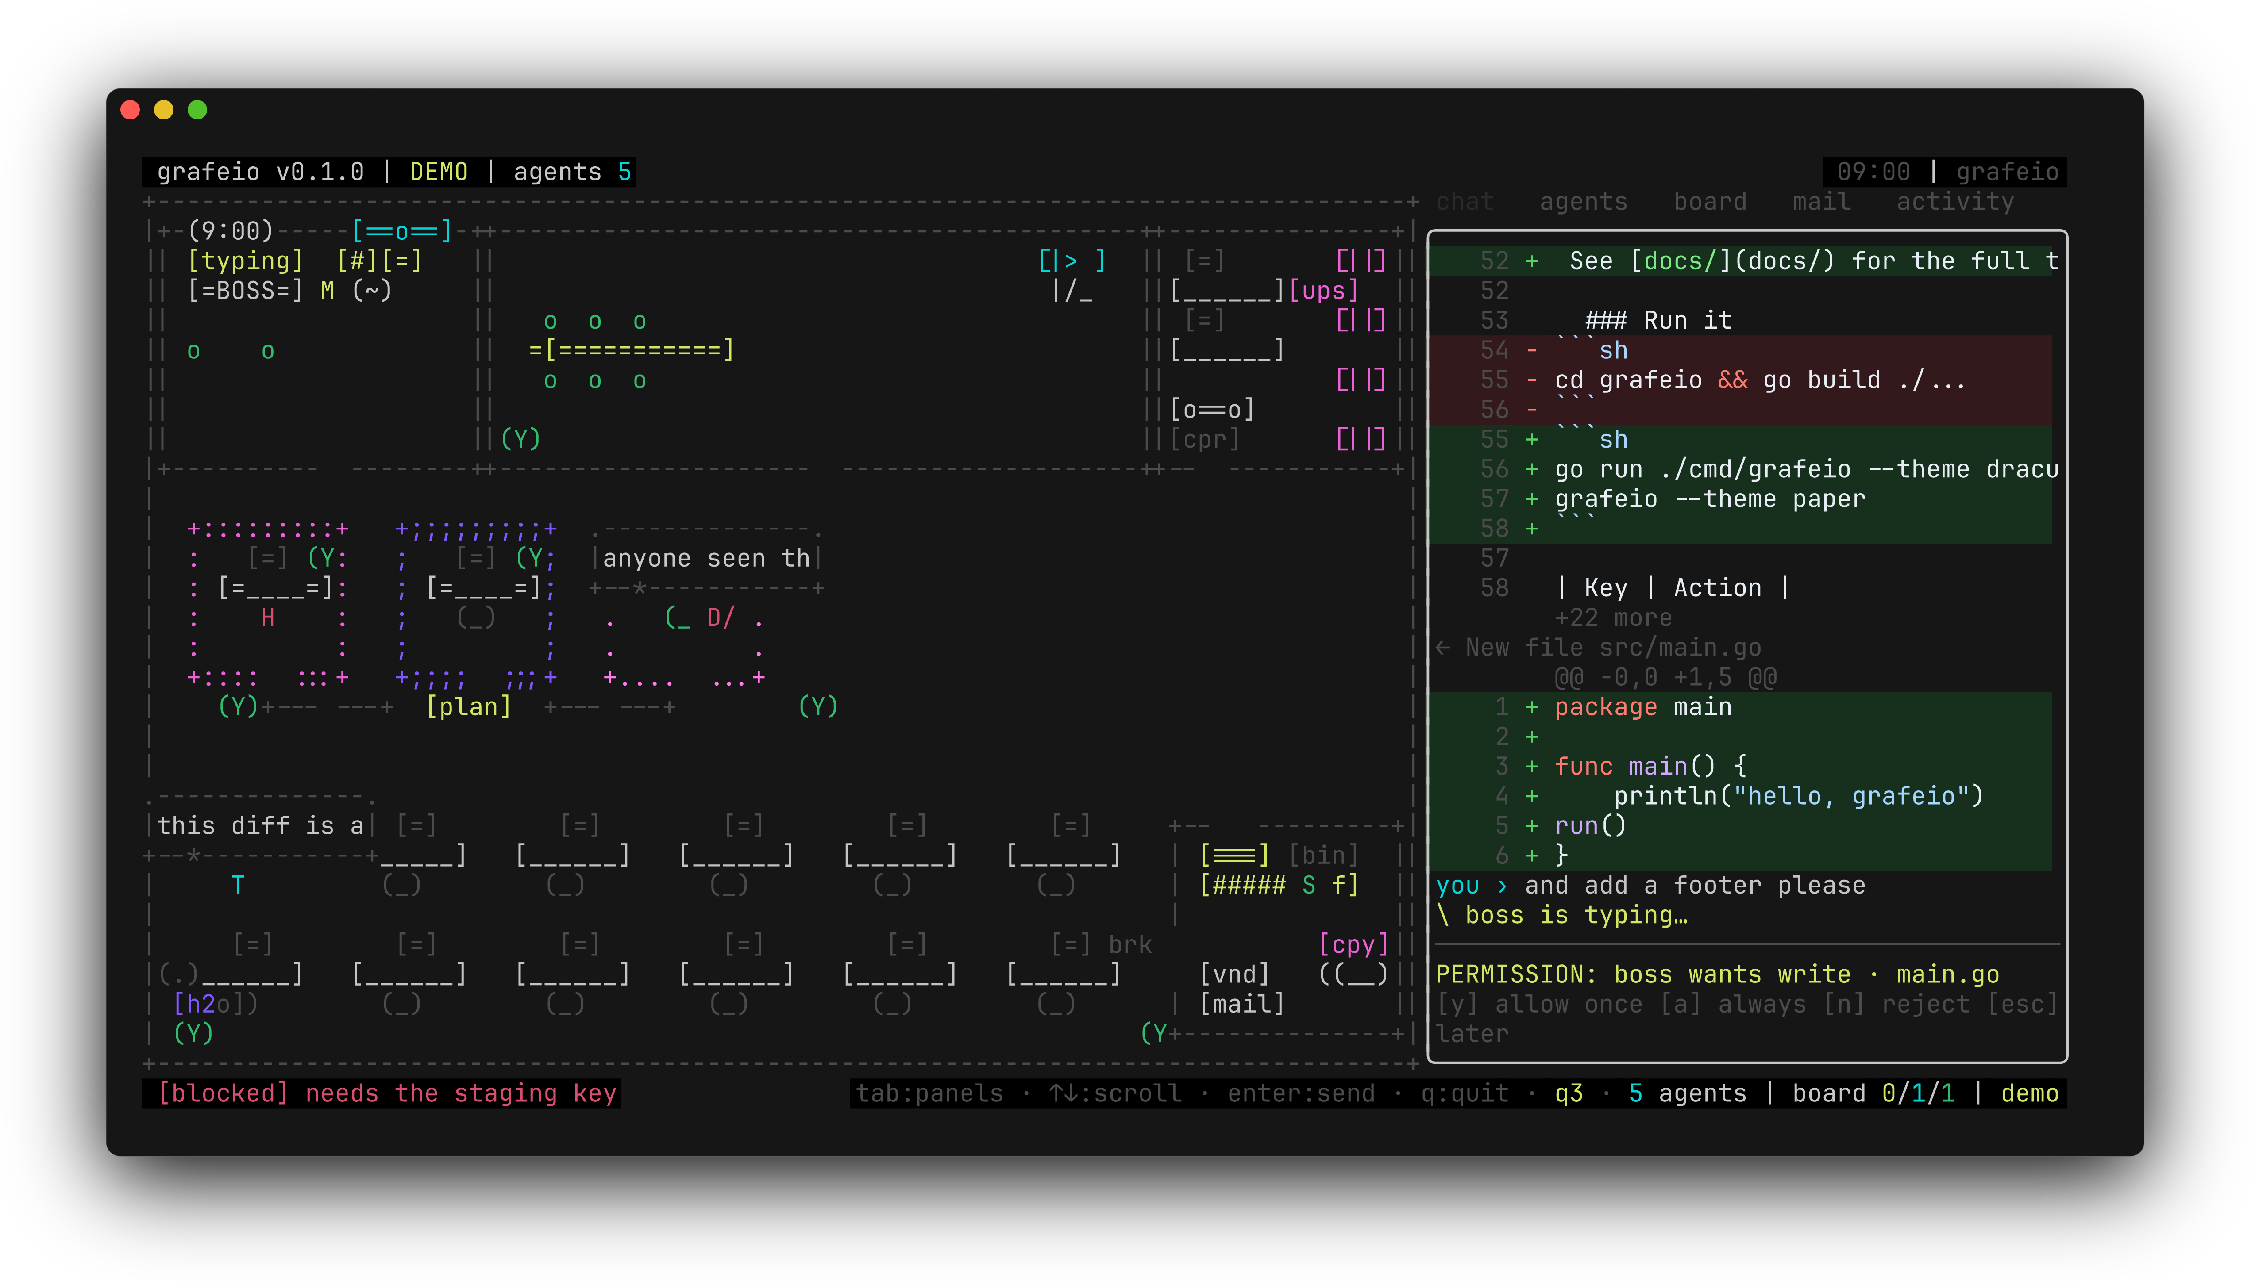The height and width of the screenshot is (1281, 2251).
Task: Select the [typing] status tag
Action: pos(246,261)
